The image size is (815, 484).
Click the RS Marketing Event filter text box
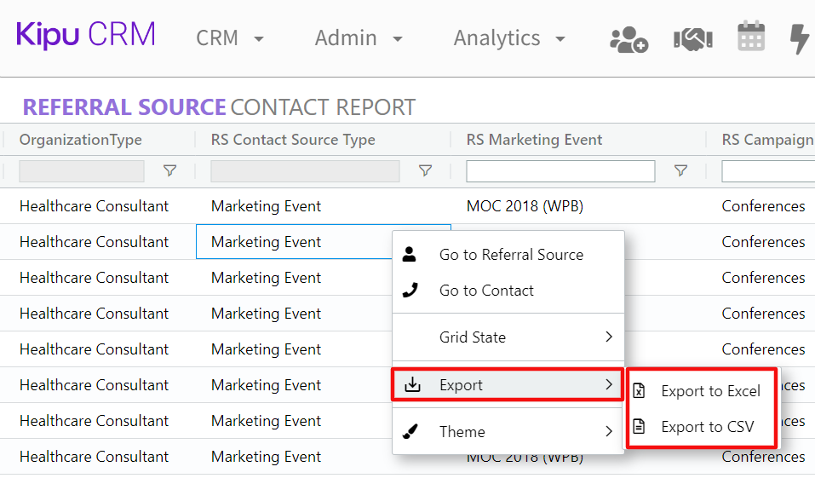(560, 171)
